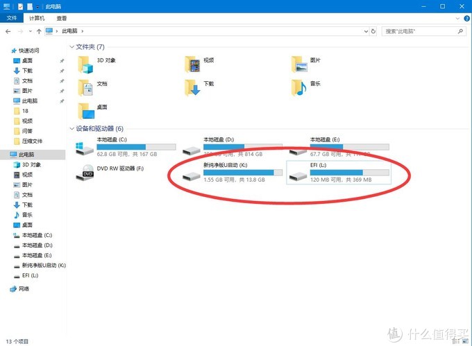
Task: Select highlighted 此电脑 tree node
Action: pyautogui.click(x=33, y=155)
